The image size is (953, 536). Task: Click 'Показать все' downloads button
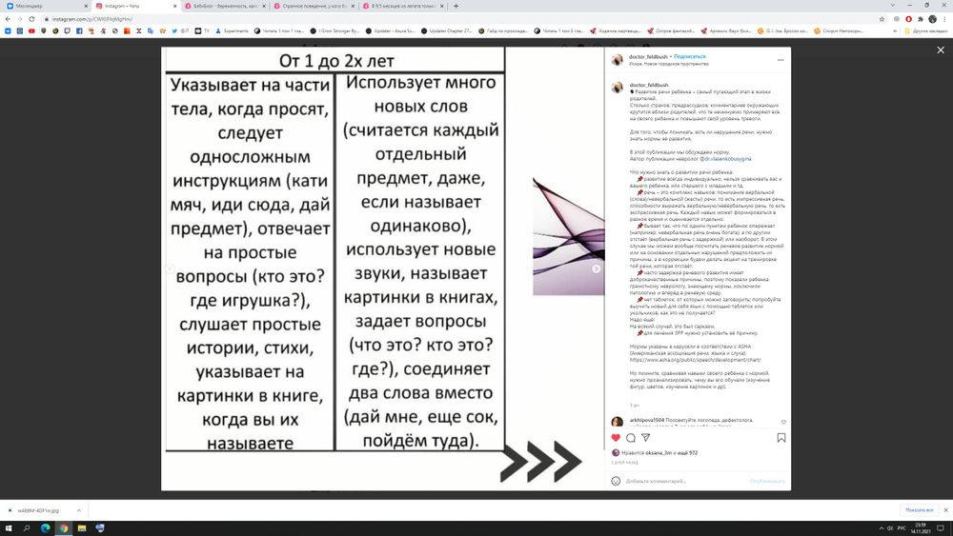919,510
